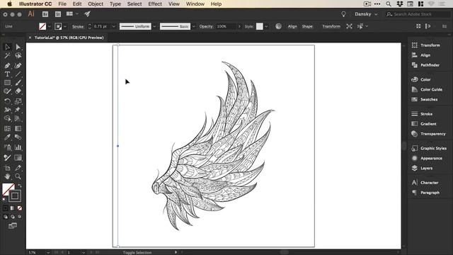Open fill color dropdown in control bar
This screenshot has height=255, width=453.
point(49,26)
